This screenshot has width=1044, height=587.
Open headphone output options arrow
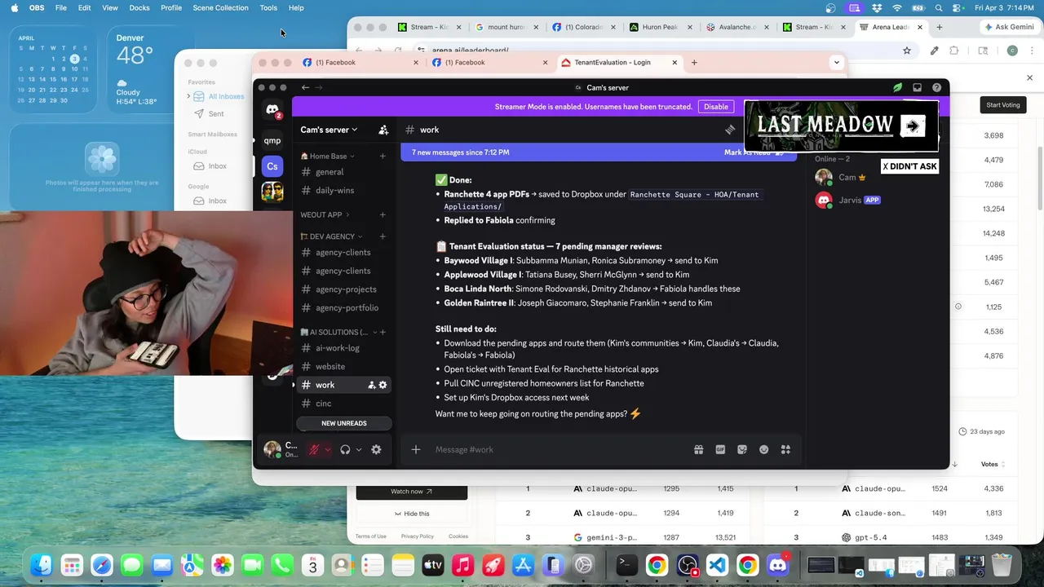[x=359, y=449]
